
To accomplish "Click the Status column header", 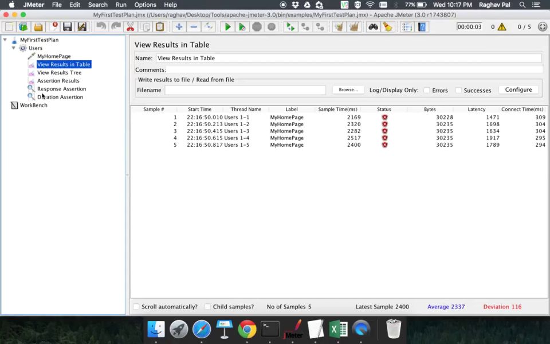I will [384, 109].
